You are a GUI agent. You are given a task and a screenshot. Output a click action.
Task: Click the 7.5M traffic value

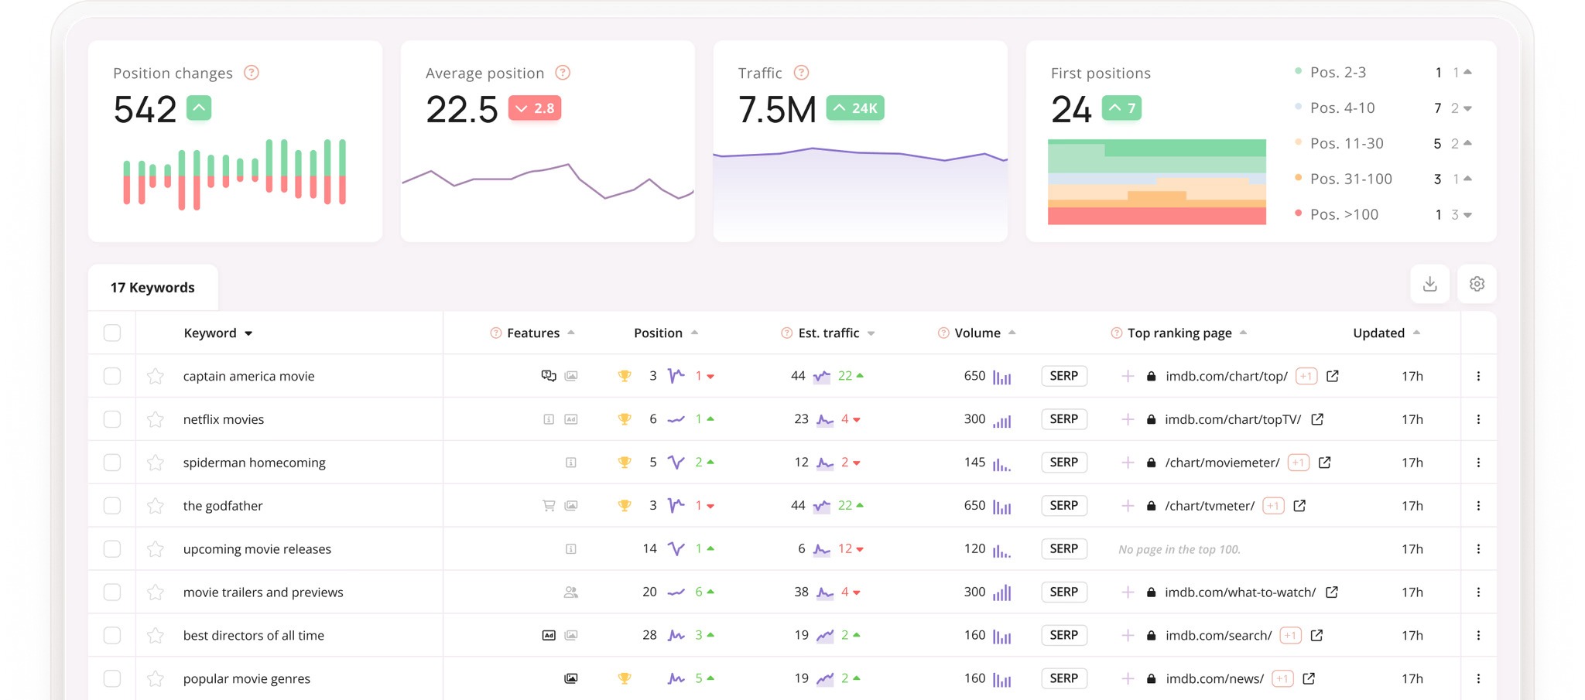tap(777, 109)
